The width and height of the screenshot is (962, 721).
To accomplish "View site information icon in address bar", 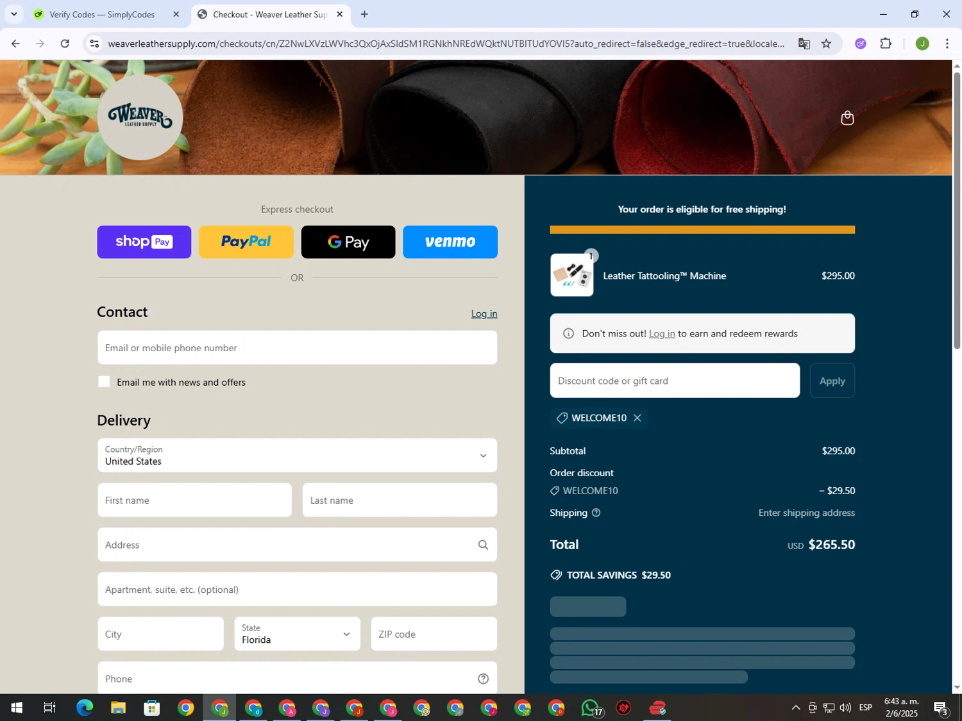I will 94,44.
